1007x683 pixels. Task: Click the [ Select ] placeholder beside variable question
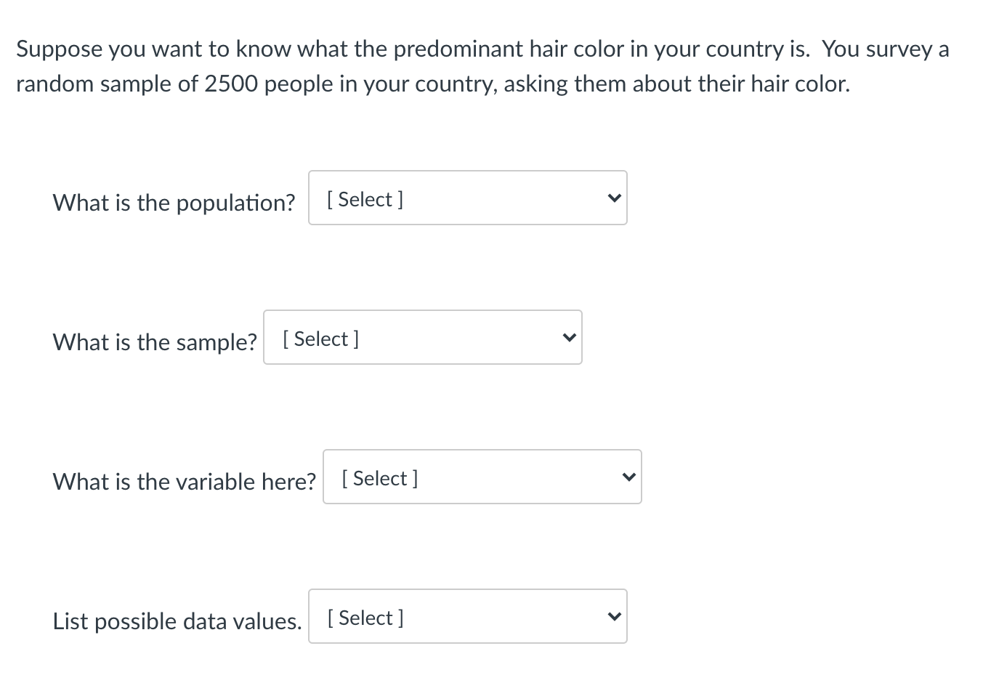tap(380, 478)
